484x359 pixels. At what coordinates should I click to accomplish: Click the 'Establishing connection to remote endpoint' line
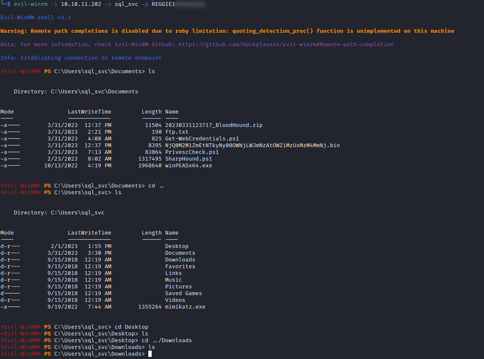point(91,58)
